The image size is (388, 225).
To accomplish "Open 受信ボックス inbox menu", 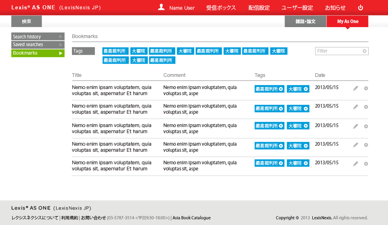I will pyautogui.click(x=221, y=8).
